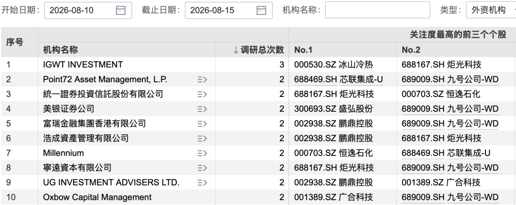The width and height of the screenshot is (516, 205).
Task: Select Point72 Asset Management, L.P. name
Action: pos(105,80)
